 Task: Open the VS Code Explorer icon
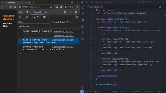(83, 7)
